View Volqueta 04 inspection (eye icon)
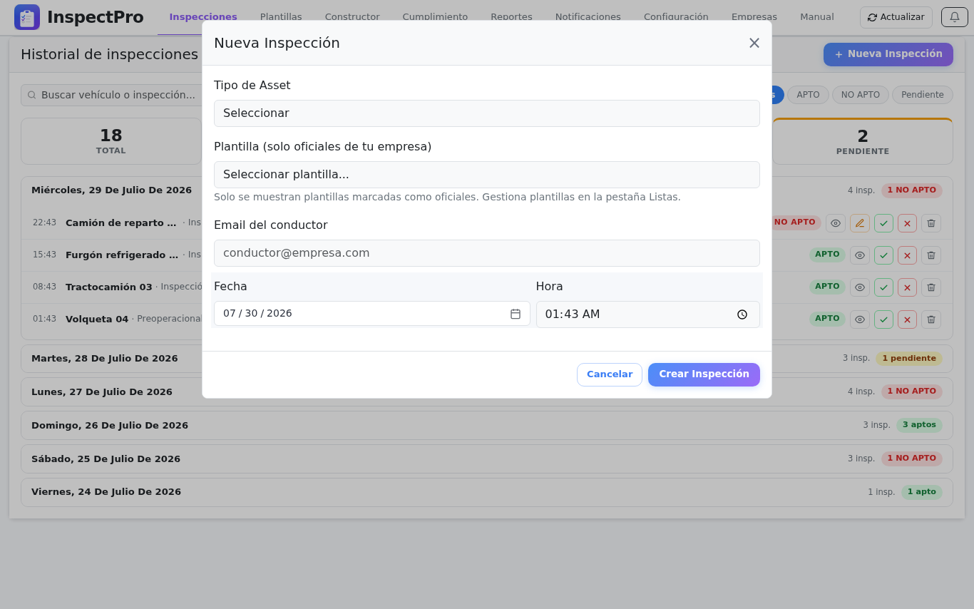This screenshot has width=974, height=609. tap(860, 319)
